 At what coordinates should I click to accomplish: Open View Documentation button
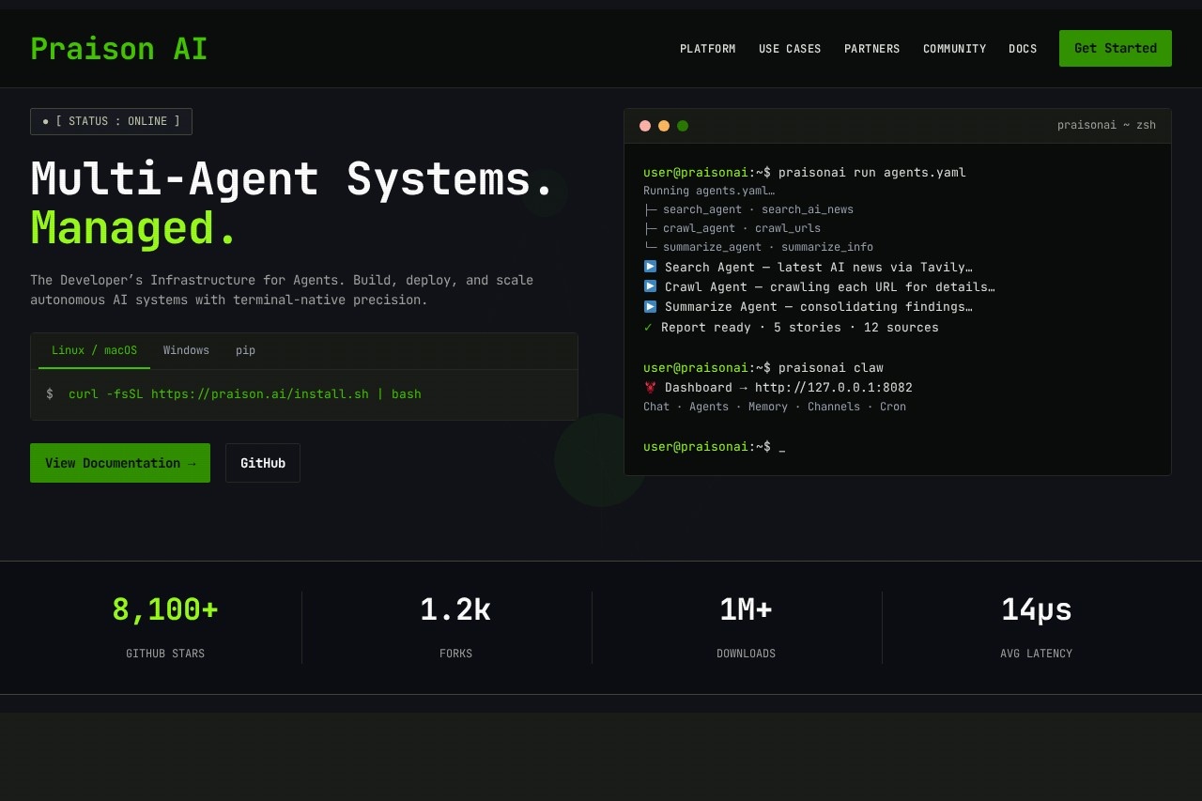point(120,463)
